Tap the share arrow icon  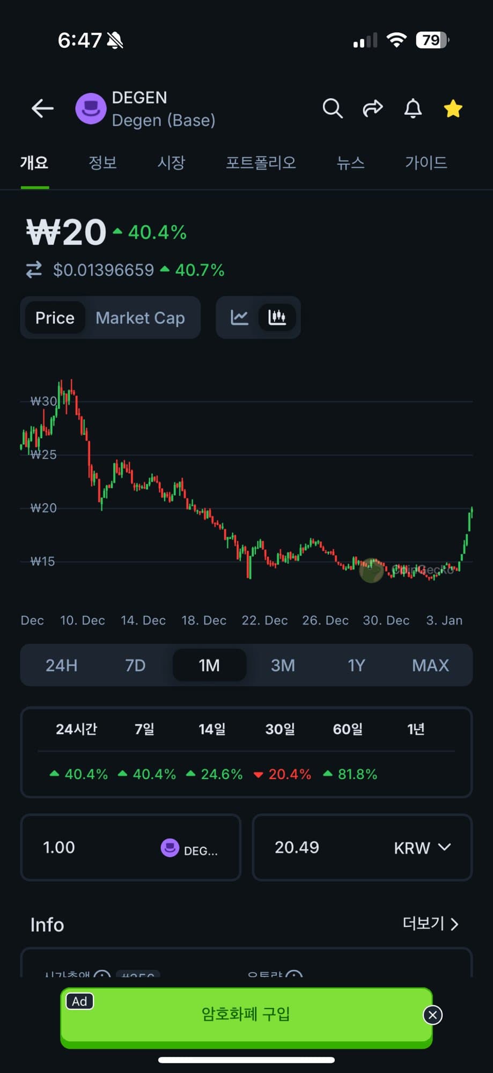pos(372,109)
